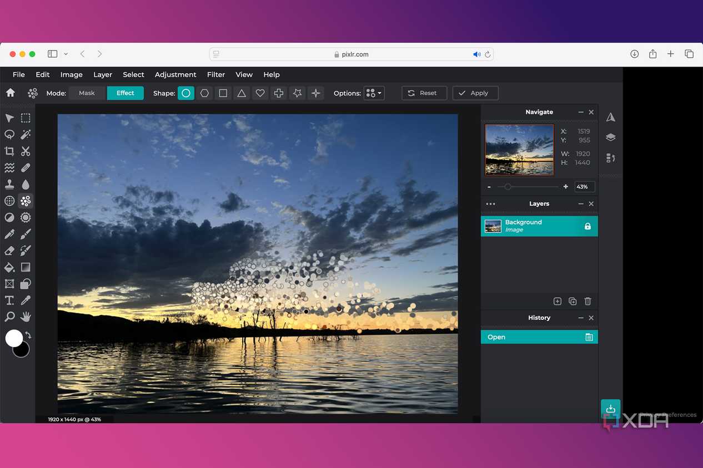The image size is (703, 468).
Task: Click the Reset button
Action: pos(424,93)
